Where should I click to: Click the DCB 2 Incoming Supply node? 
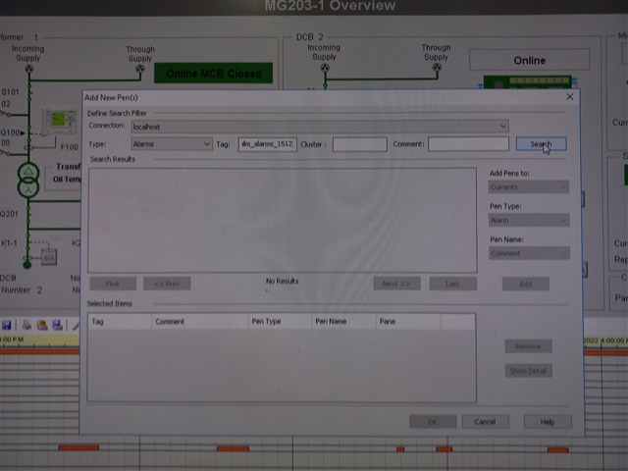click(325, 68)
